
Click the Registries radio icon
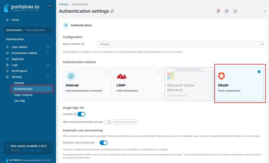7,59
